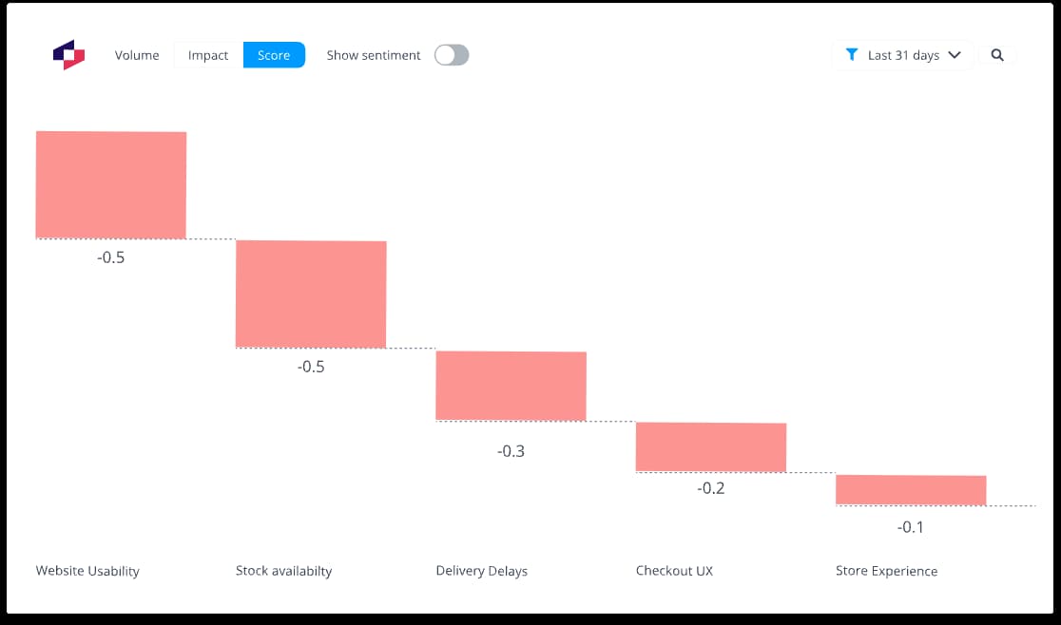Turn on sentiment display using the switch

[452, 55]
